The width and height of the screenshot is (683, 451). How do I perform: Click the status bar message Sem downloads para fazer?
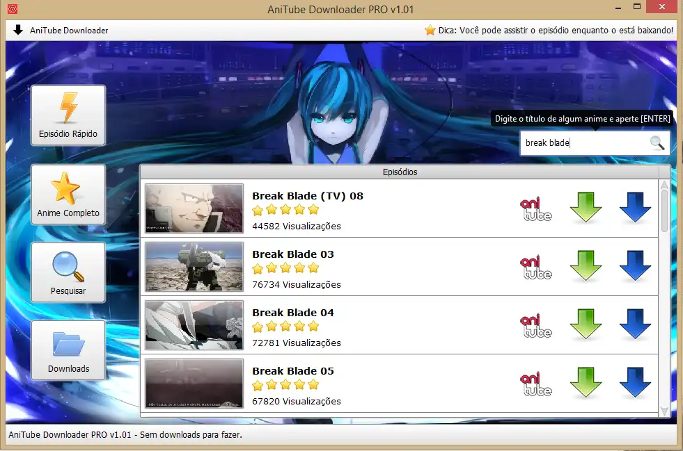coord(191,434)
